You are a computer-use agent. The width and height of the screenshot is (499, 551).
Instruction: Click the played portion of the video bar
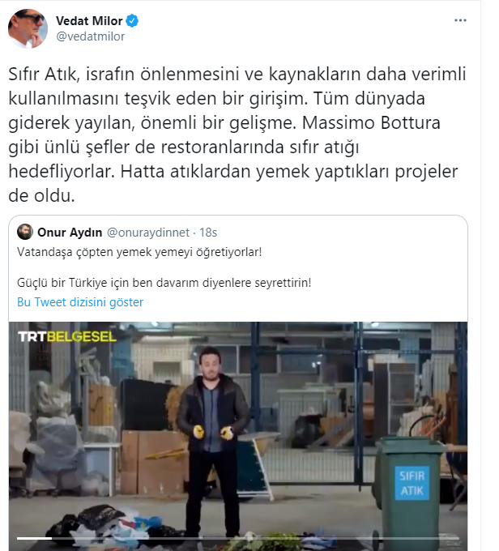[34, 538]
